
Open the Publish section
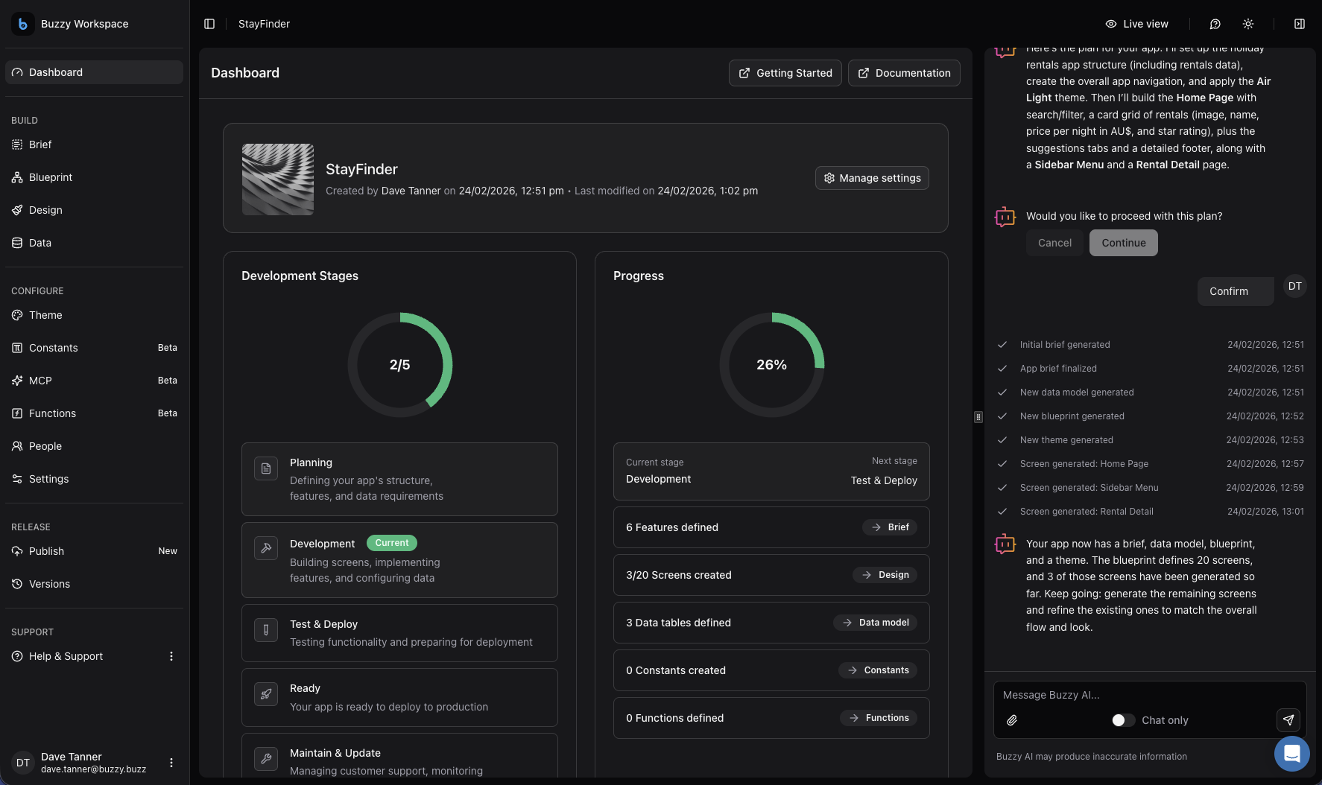coord(46,551)
